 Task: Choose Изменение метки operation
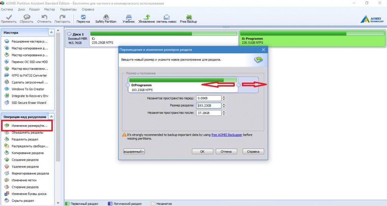(x=20, y=180)
